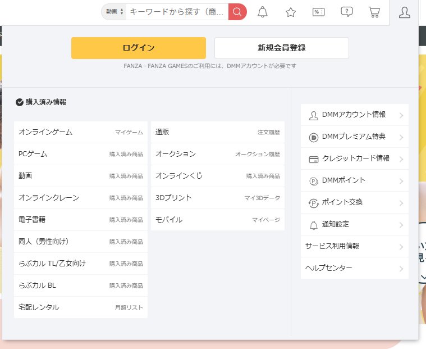
Task: Expand DMMポイント chevron arrow
Action: 401,181
